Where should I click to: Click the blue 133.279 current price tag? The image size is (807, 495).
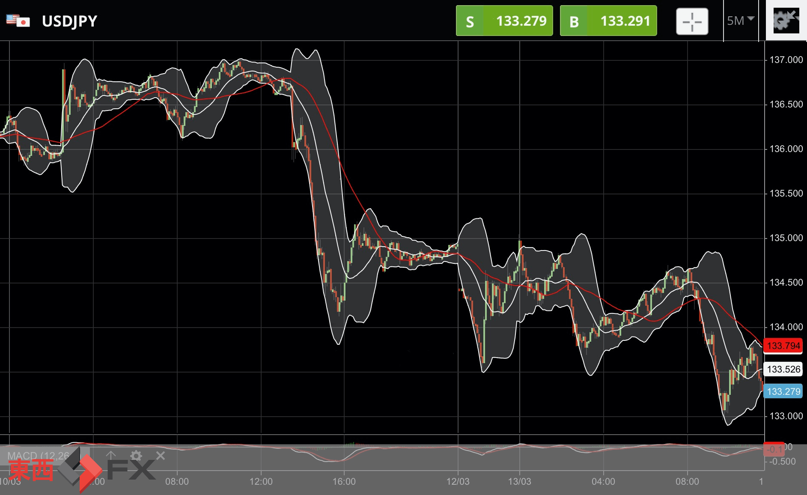(783, 391)
